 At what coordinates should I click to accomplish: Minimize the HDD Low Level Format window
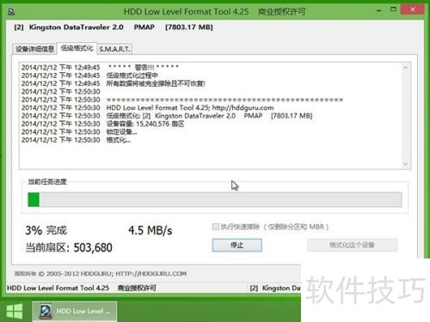pyautogui.click(x=379, y=11)
